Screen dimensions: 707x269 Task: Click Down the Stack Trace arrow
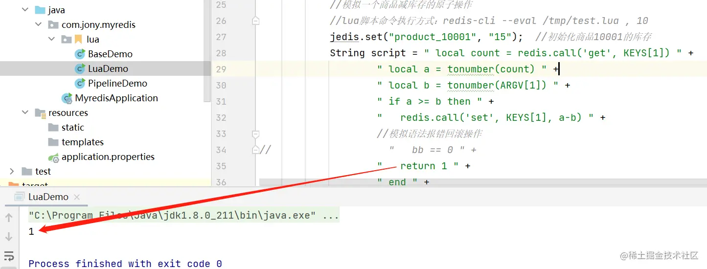tap(9, 237)
